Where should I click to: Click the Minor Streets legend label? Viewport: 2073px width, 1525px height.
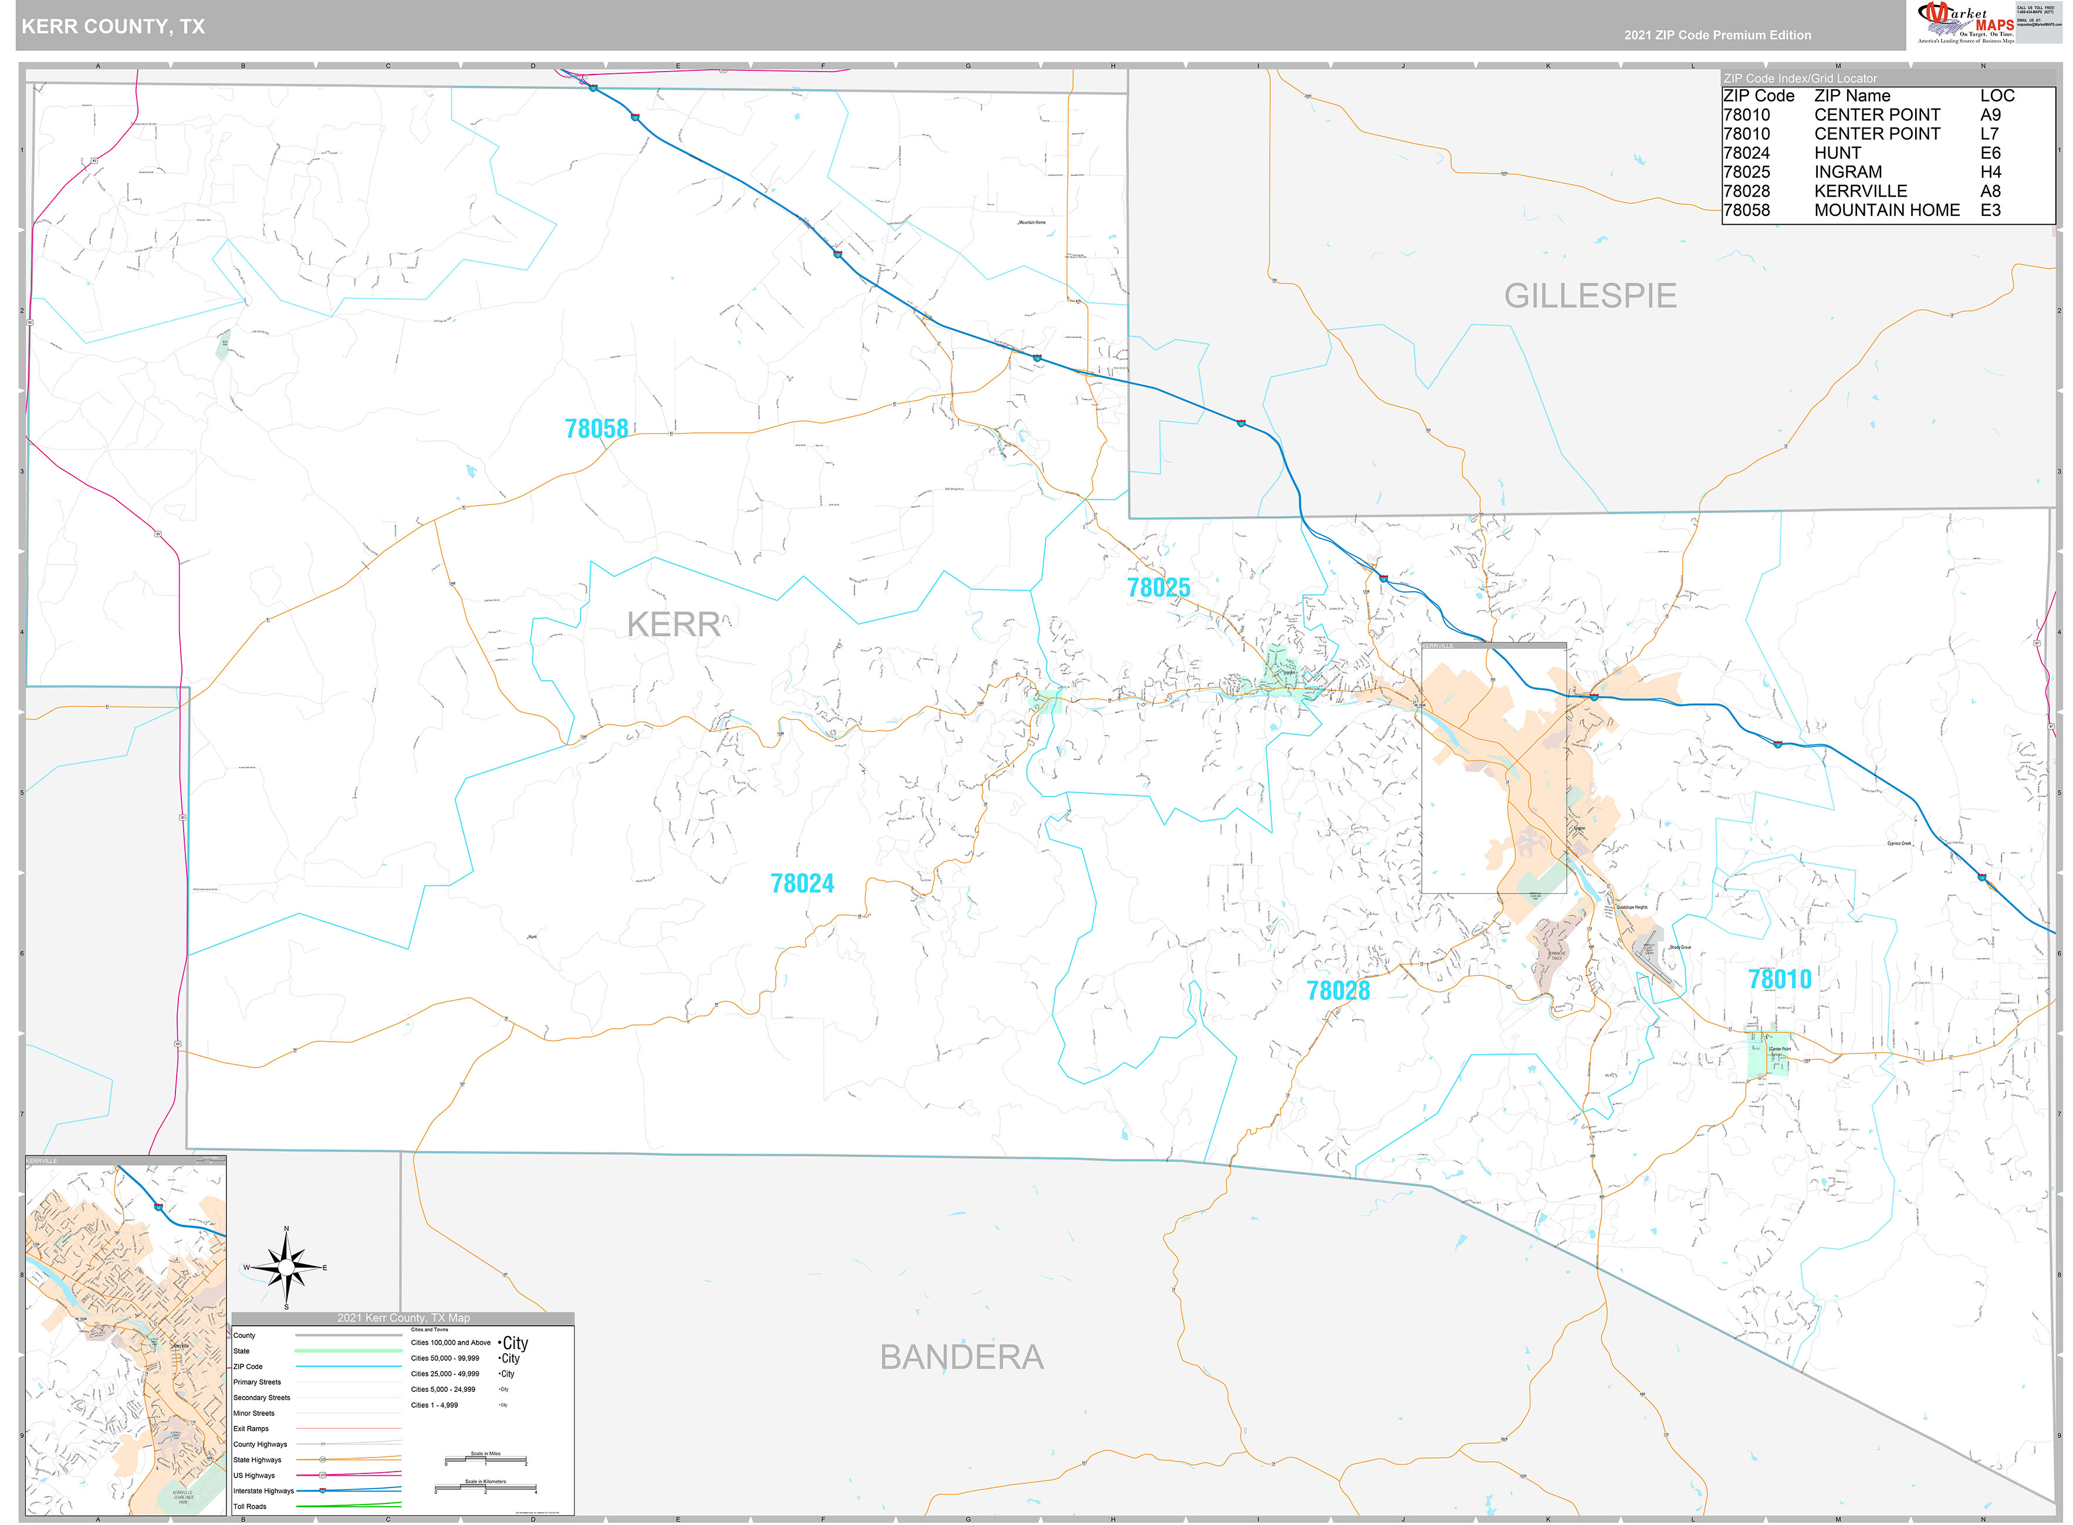click(x=254, y=1414)
